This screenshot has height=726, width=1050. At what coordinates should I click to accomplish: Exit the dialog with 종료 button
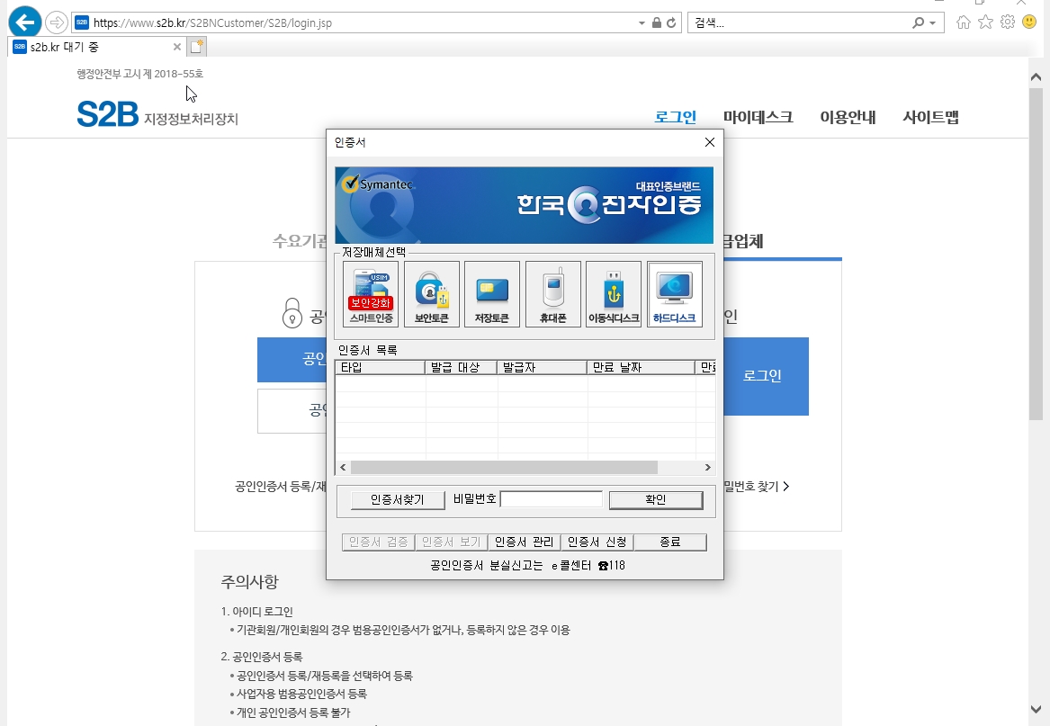pyautogui.click(x=670, y=542)
